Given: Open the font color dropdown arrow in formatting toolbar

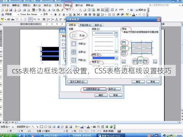Looking at the screenshot, I should point(136,15).
